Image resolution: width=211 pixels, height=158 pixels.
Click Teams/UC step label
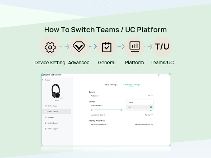point(162,62)
